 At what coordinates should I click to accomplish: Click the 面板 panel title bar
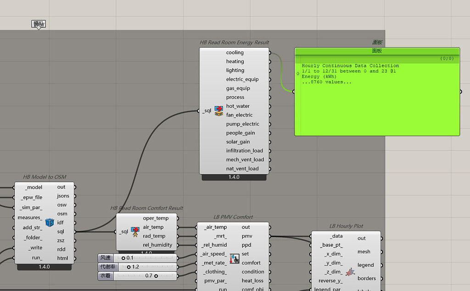[x=377, y=51]
